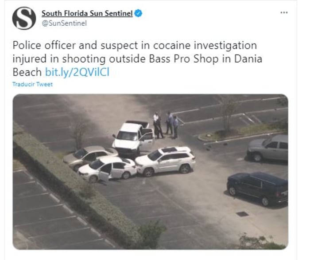Click the blue verified badge
Screen dimensions: 310x260
coord(139,14)
